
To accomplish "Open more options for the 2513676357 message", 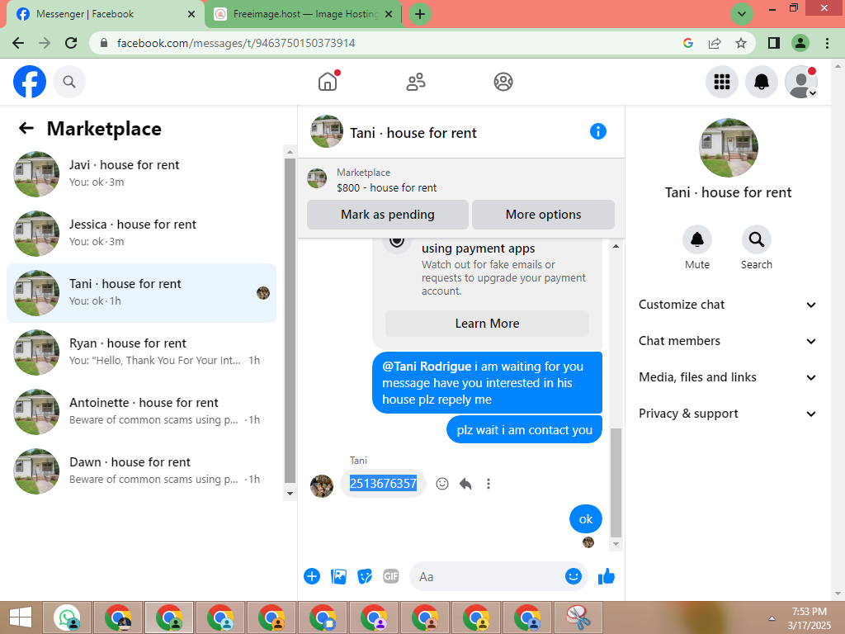I will (489, 484).
